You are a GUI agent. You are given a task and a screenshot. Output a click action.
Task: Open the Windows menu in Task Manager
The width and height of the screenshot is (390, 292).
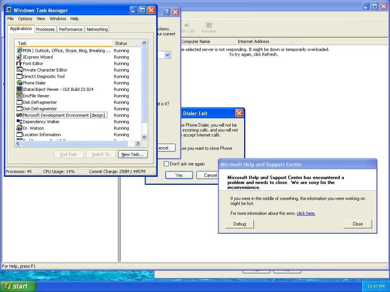click(58, 19)
